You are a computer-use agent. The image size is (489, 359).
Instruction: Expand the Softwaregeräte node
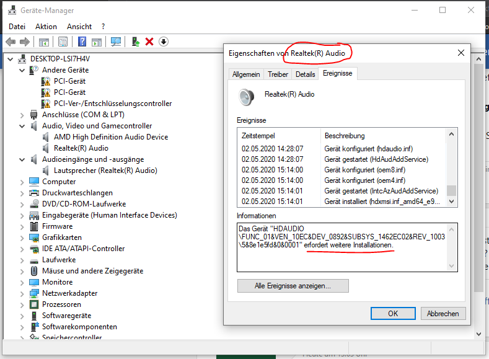[22, 316]
